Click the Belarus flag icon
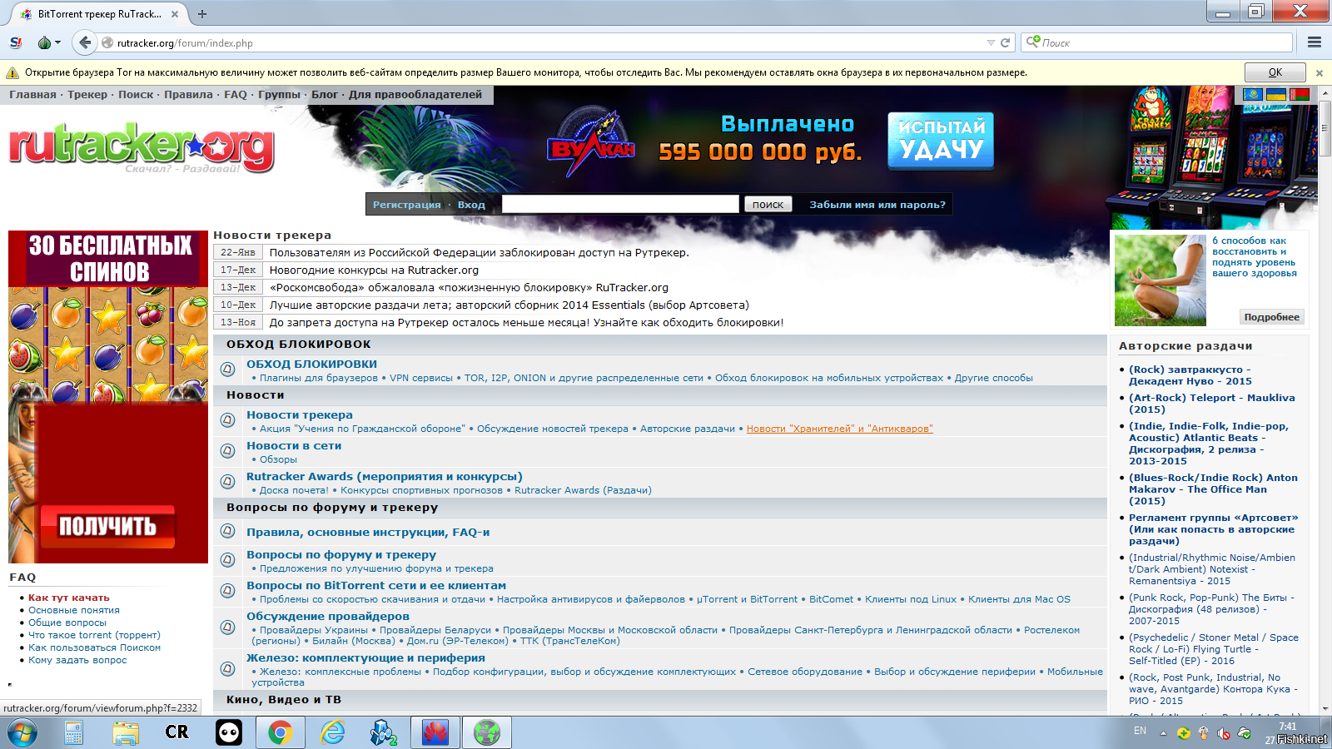The height and width of the screenshot is (749, 1332). (x=1299, y=95)
